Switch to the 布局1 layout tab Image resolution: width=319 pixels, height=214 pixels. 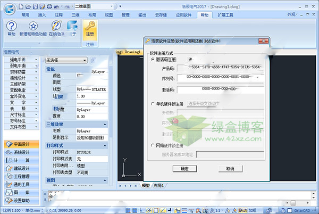(159, 185)
